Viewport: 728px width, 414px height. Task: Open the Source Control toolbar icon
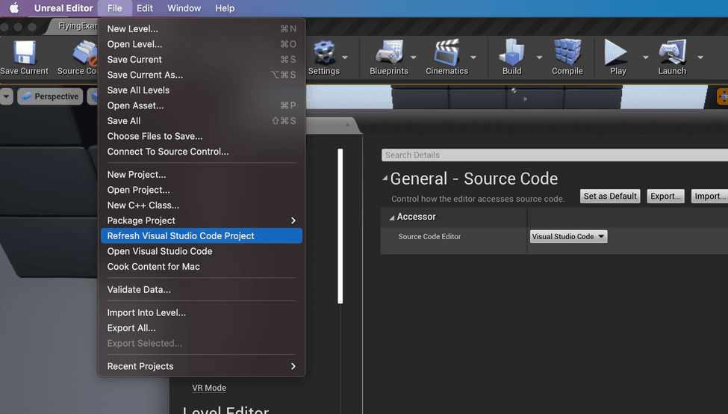coord(85,52)
